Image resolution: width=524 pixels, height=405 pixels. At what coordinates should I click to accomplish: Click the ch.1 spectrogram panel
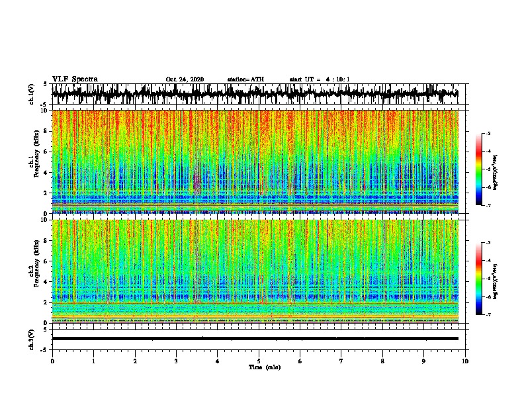pyautogui.click(x=255, y=161)
